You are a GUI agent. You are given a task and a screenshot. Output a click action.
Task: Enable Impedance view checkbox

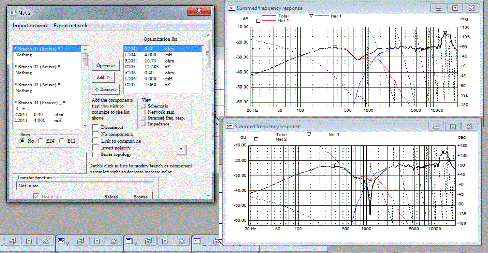click(x=143, y=124)
